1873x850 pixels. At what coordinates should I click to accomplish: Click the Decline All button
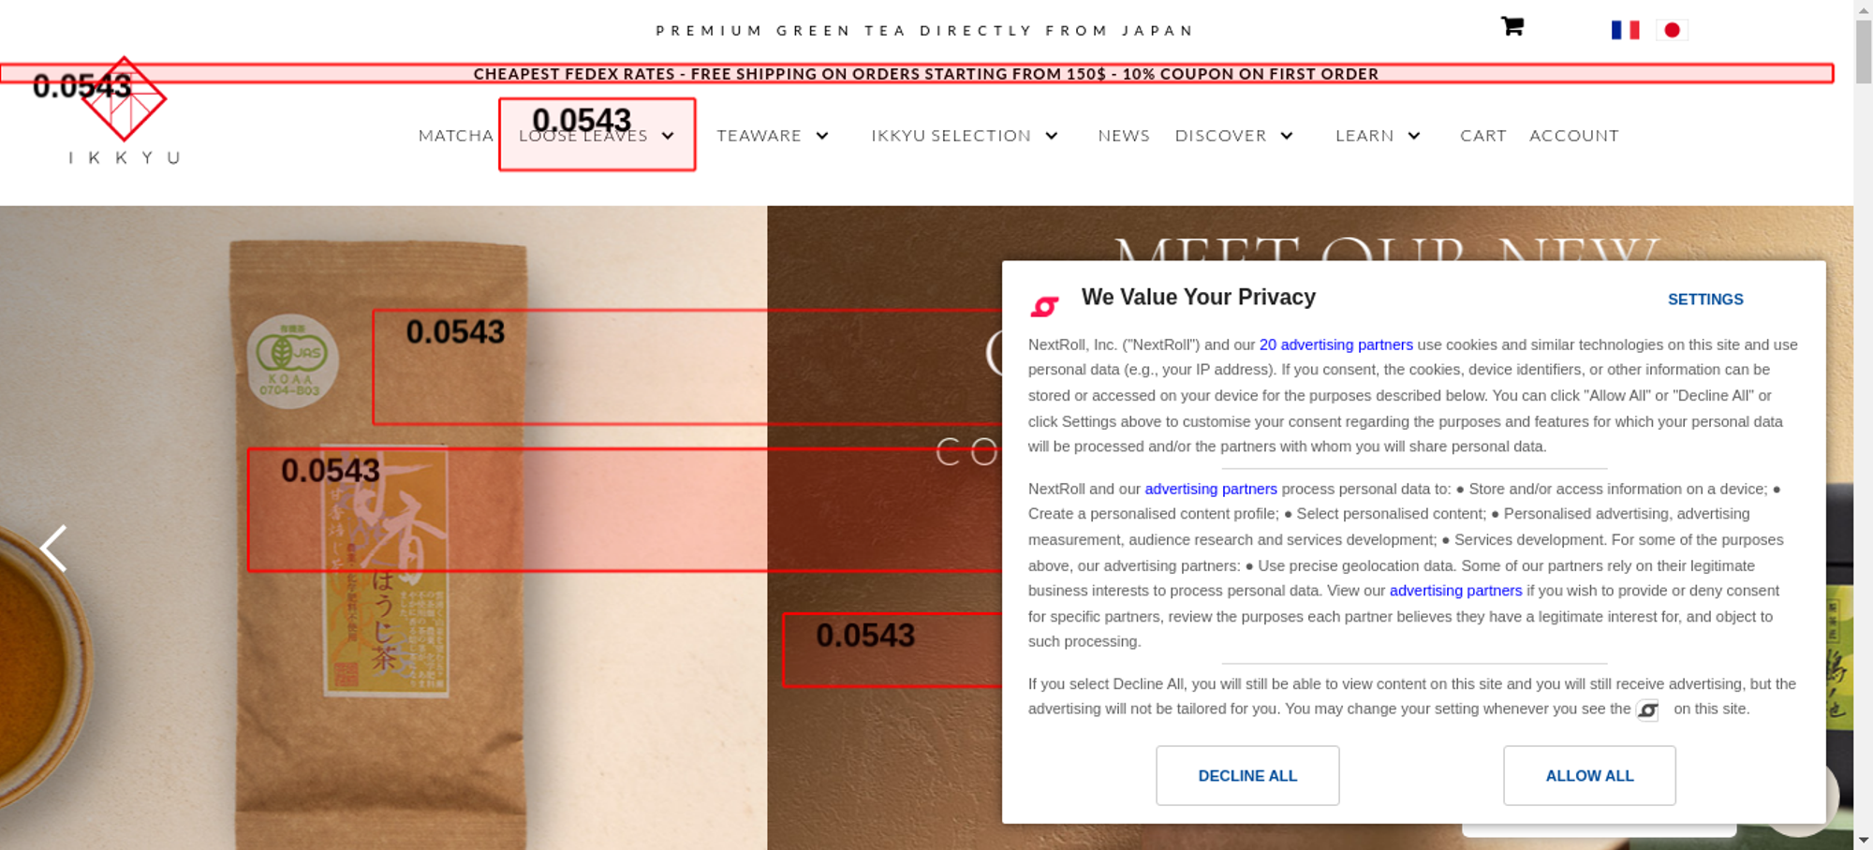1247,775
